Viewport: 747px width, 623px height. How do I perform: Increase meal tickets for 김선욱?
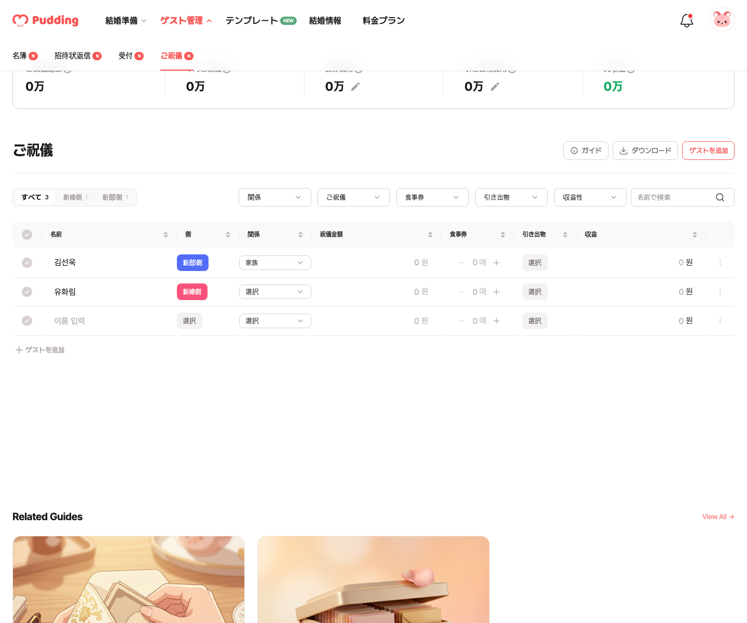496,263
